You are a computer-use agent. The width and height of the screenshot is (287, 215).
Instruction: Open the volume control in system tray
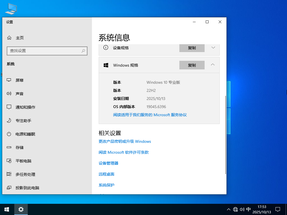(x=242, y=209)
